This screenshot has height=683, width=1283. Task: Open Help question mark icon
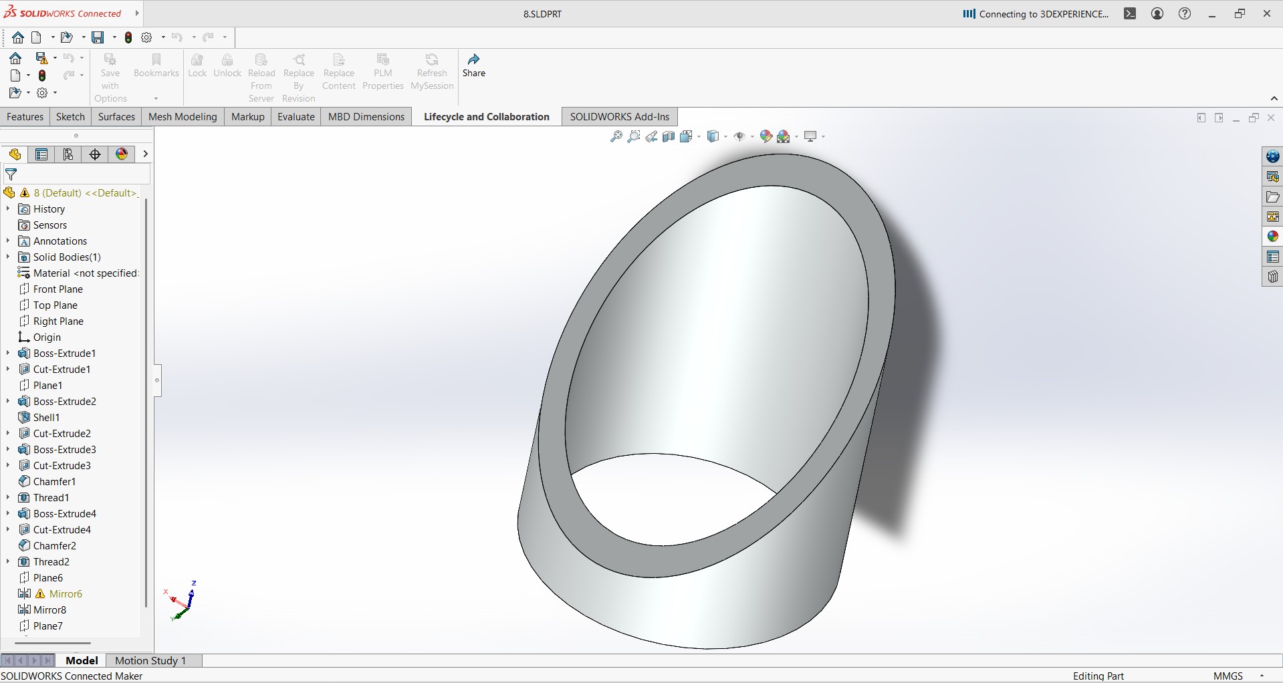1185,13
